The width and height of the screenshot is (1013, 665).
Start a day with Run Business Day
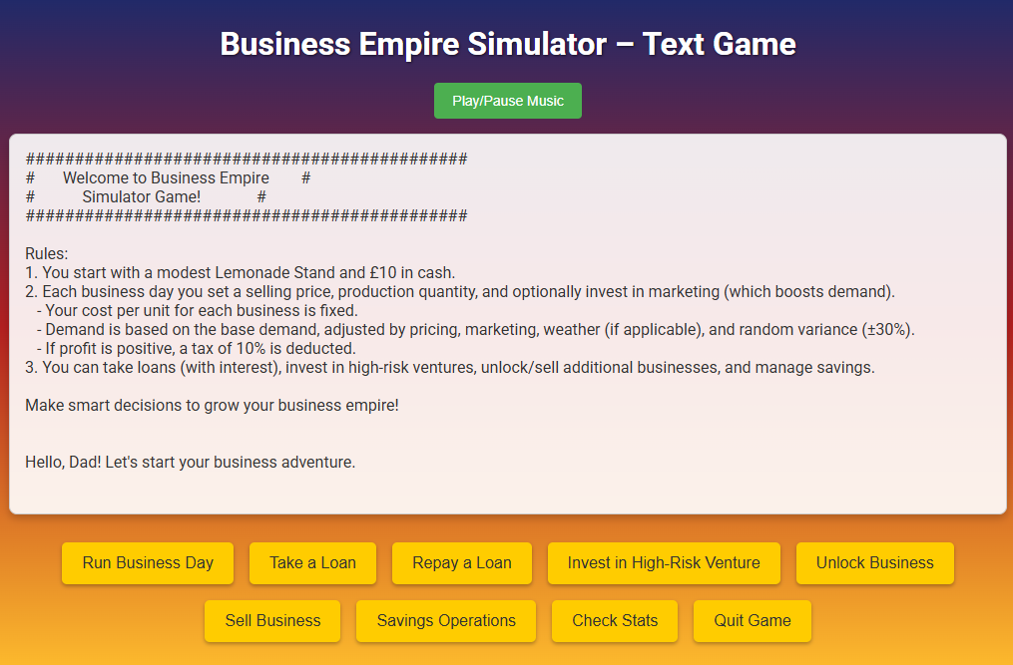click(x=148, y=563)
